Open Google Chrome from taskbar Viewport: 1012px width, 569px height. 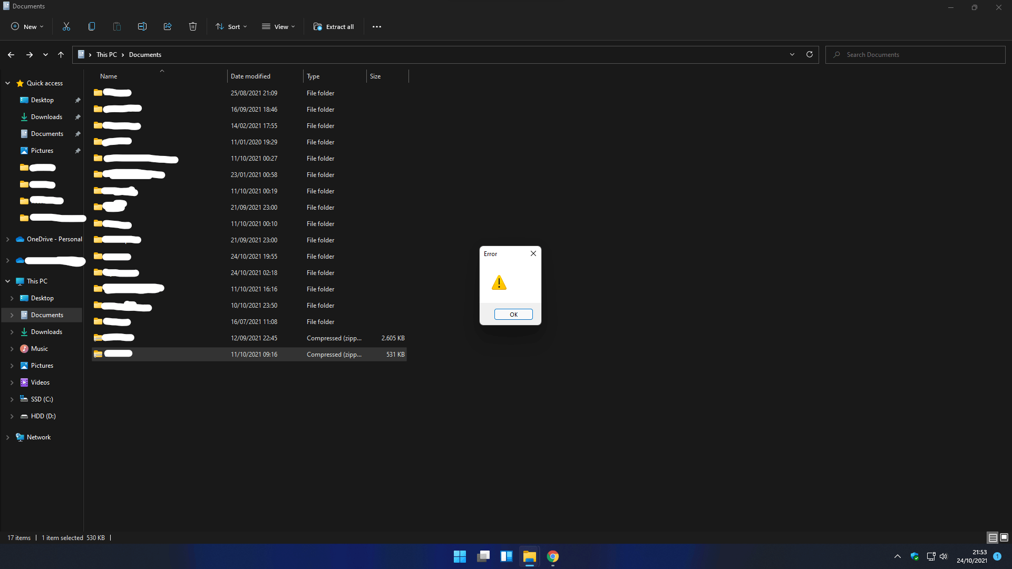click(552, 556)
